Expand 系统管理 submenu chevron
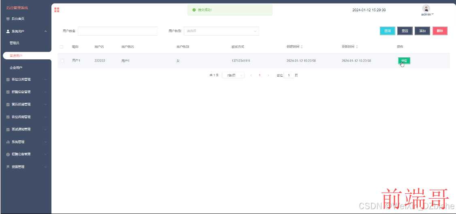 coord(46,142)
